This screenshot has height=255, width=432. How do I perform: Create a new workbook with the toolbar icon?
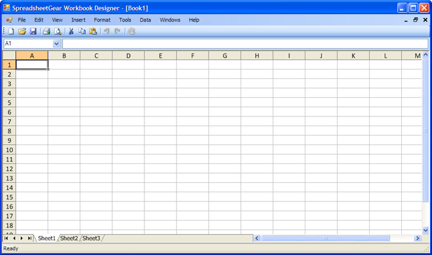coord(11,31)
